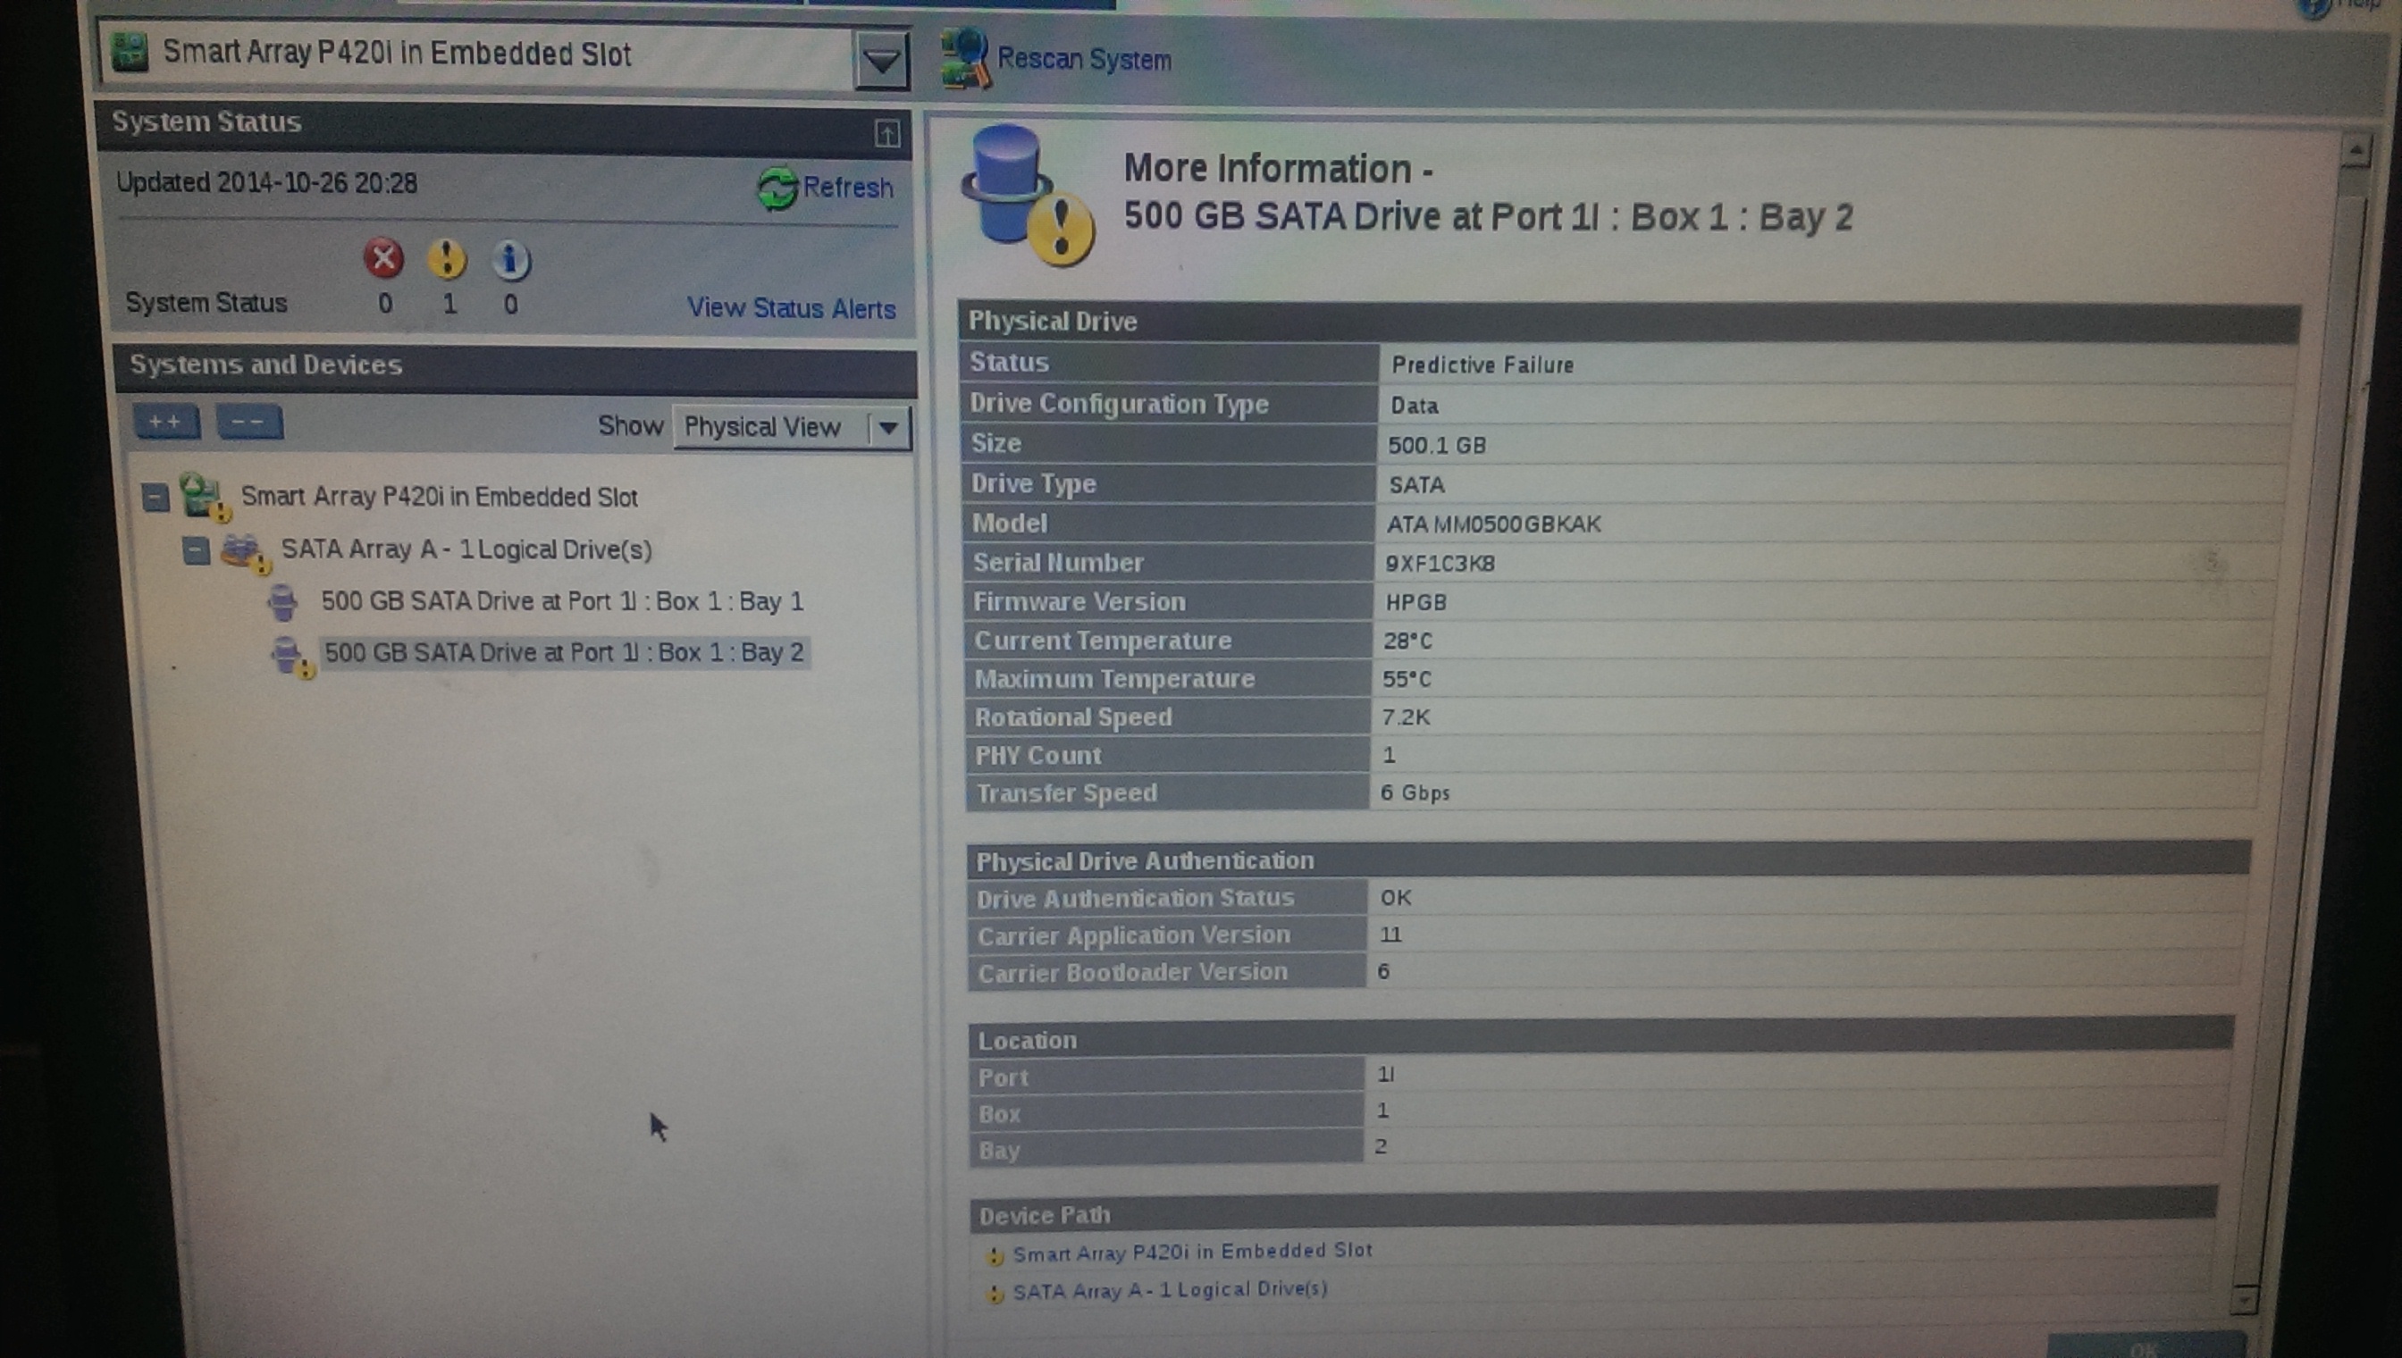Click warning icon beside SATA Array device path
Viewport: 2402px width, 1358px height.
point(995,1295)
